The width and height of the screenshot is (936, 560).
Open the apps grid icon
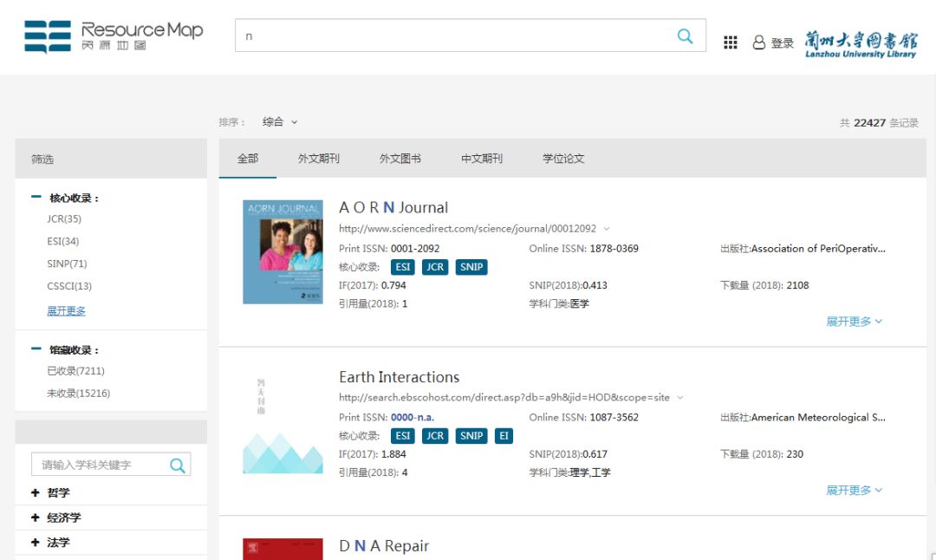(x=730, y=42)
